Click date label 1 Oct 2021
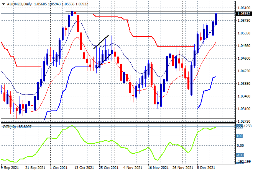The height and width of the screenshot is (172, 253). tap(59, 168)
